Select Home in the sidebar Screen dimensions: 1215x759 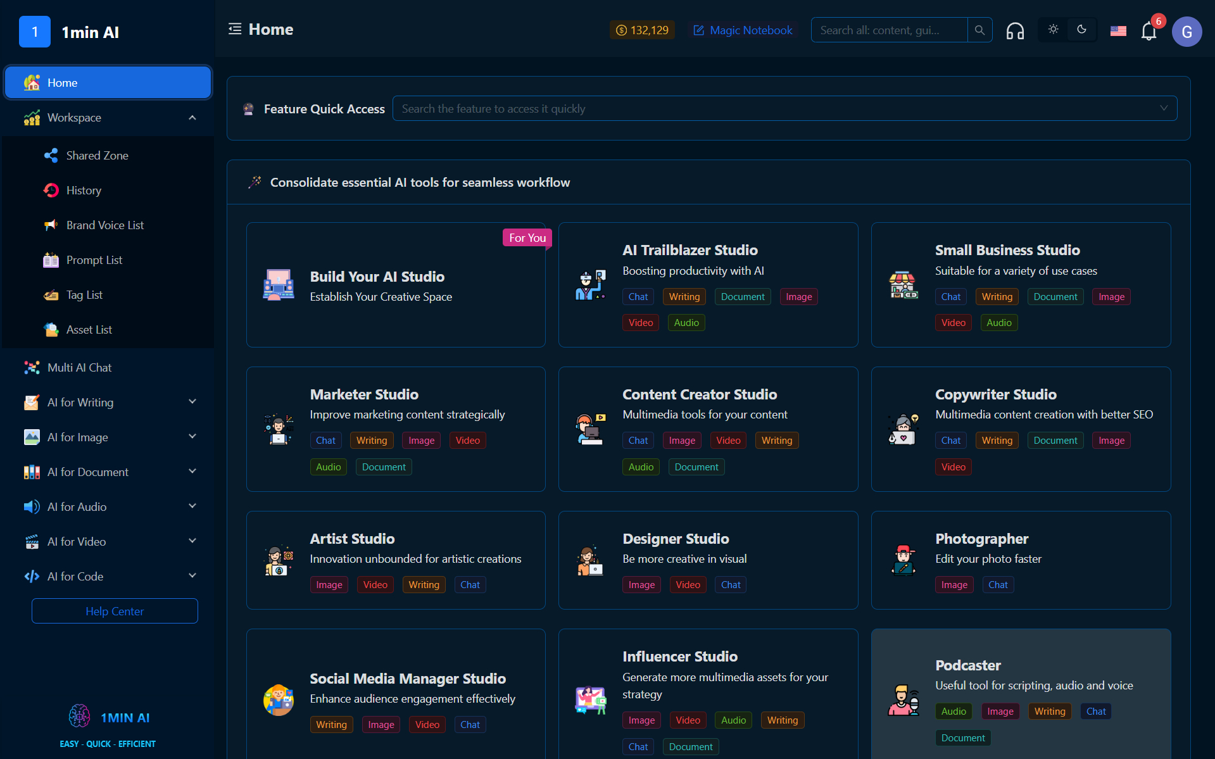pyautogui.click(x=108, y=82)
